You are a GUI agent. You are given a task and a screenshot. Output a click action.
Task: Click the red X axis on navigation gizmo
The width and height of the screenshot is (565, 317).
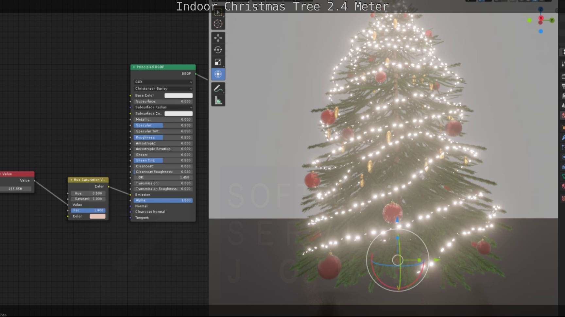541,18
